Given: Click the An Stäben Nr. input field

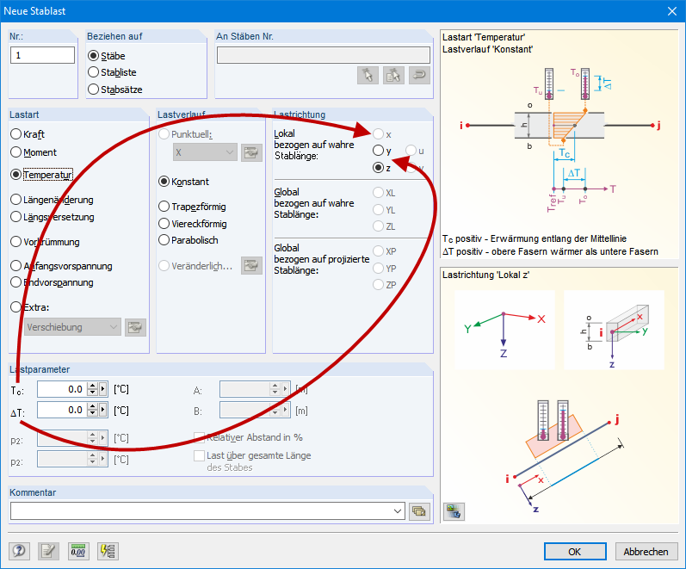Looking at the screenshot, I should (324, 55).
